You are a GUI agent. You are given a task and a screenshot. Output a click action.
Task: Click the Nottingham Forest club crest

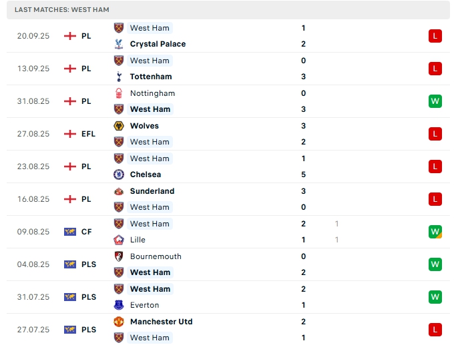point(120,93)
